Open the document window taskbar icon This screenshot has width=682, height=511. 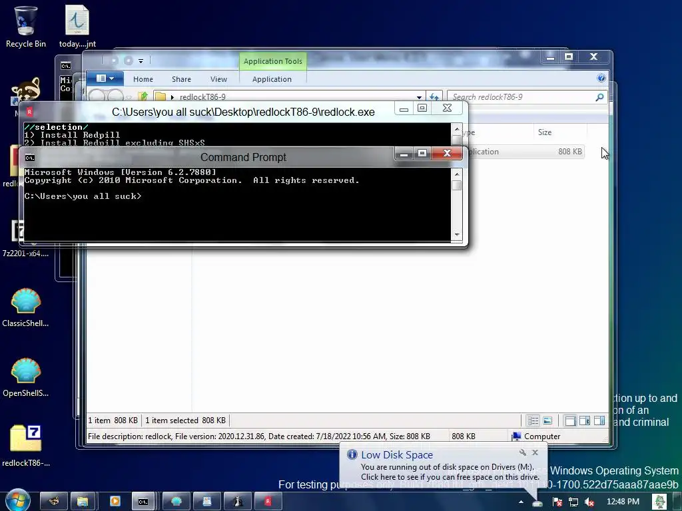pos(206,502)
